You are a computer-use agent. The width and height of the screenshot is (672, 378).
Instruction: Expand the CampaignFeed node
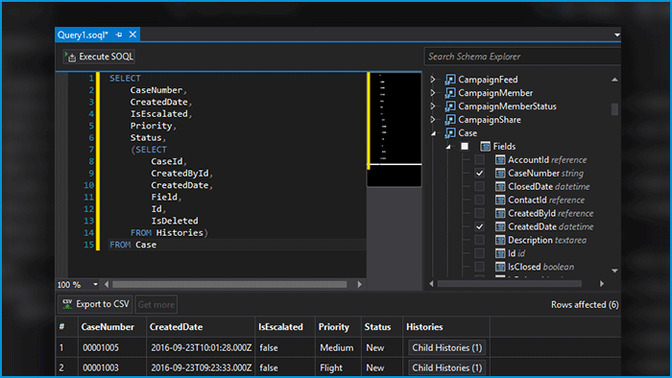coord(433,80)
